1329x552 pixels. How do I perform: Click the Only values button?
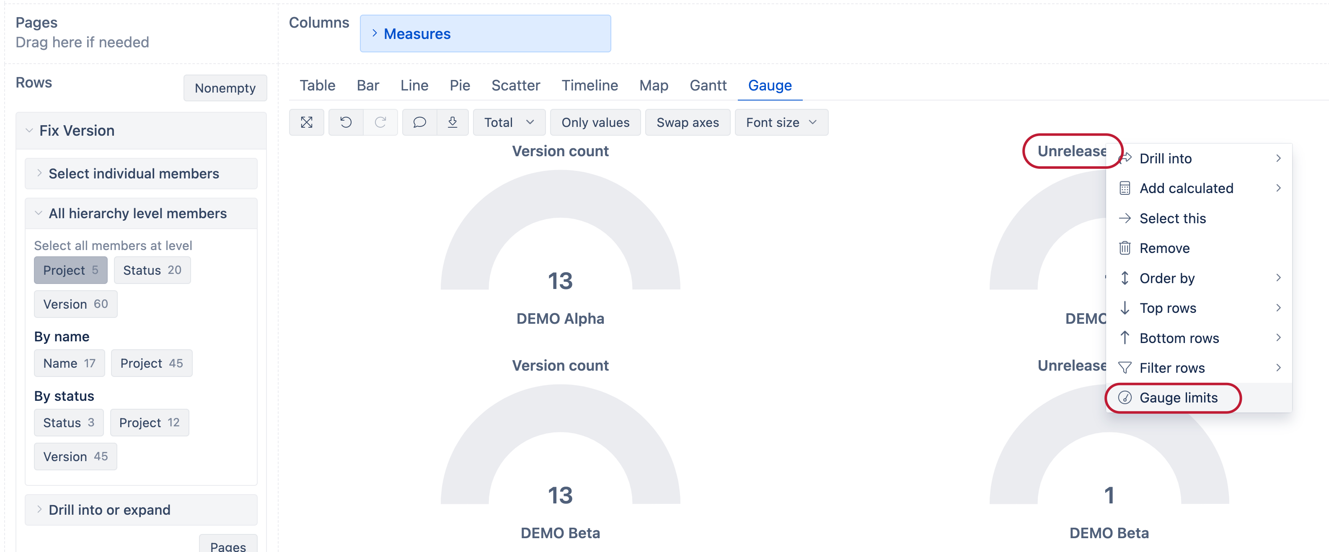click(595, 122)
